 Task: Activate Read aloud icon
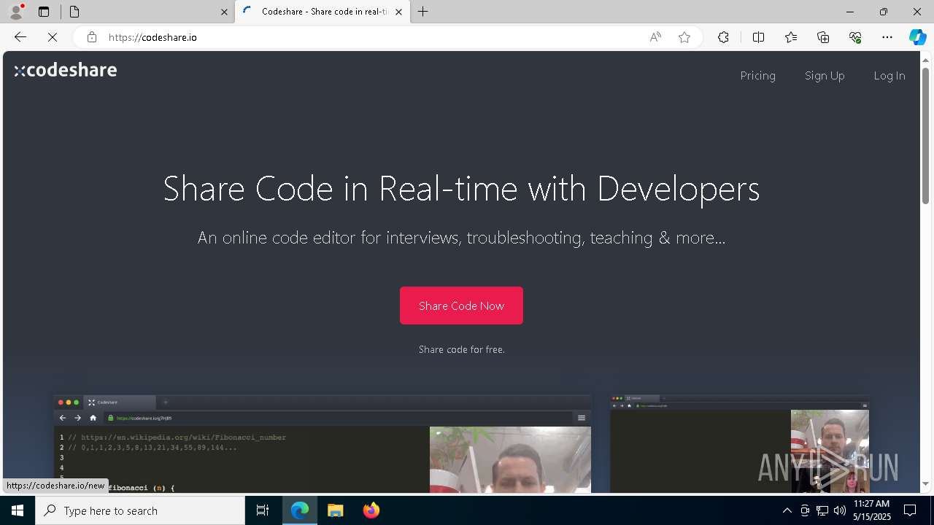pyautogui.click(x=655, y=37)
